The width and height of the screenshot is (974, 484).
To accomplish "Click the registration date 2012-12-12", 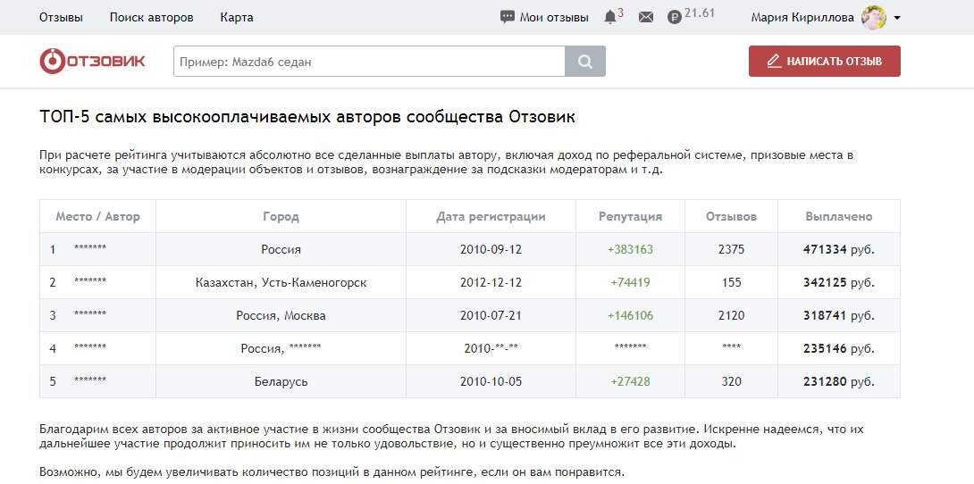I will pyautogui.click(x=491, y=282).
